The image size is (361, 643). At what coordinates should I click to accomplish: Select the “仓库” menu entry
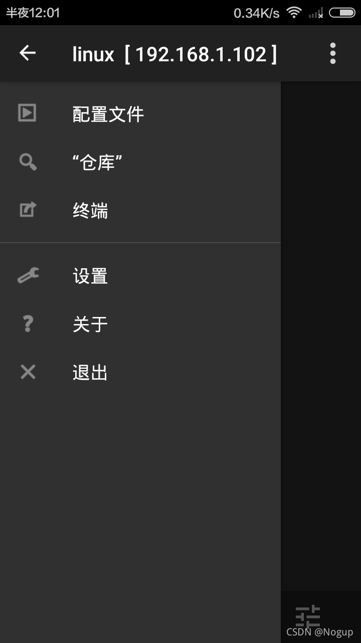pyautogui.click(x=140, y=162)
